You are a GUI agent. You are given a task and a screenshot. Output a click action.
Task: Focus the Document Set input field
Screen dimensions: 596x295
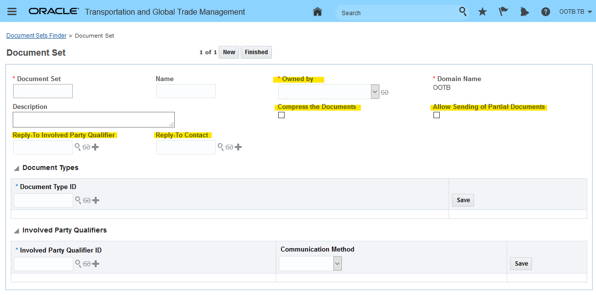click(43, 91)
